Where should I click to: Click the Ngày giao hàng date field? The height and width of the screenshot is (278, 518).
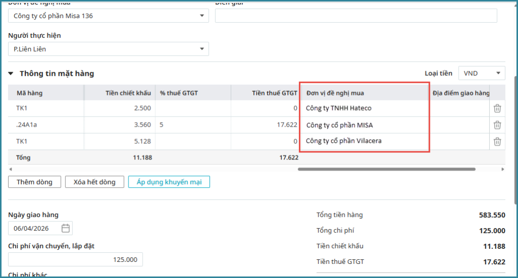click(40, 228)
